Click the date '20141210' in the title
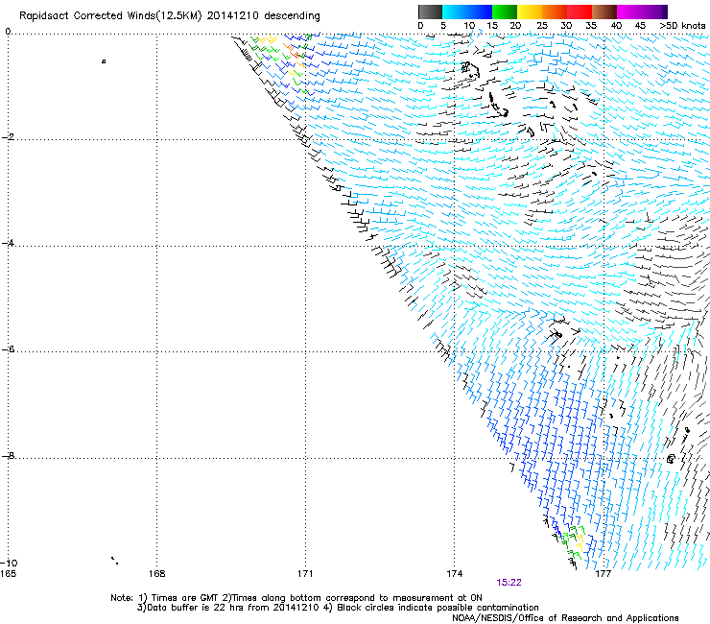This screenshot has height=624, width=710. (233, 16)
